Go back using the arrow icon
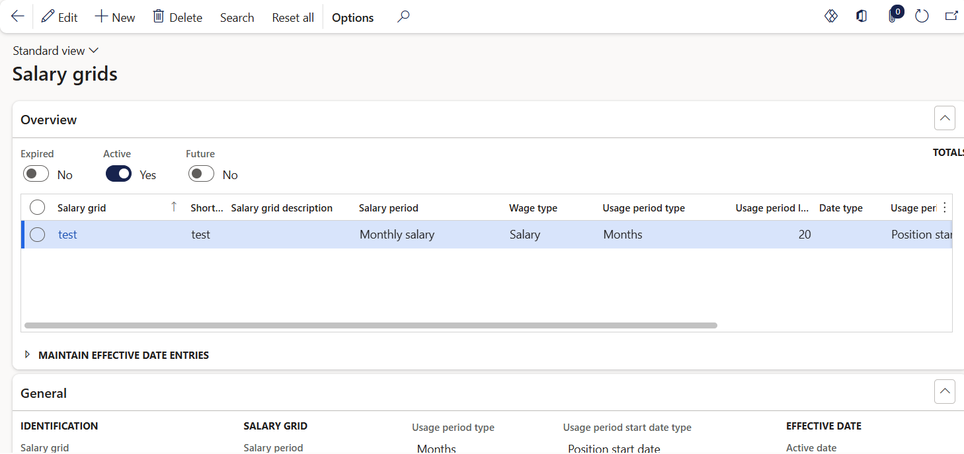This screenshot has width=964, height=454. point(18,17)
